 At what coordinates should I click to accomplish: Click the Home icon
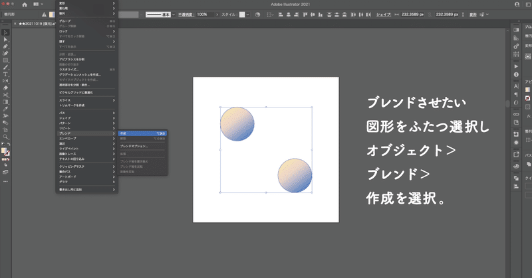(x=25, y=5)
